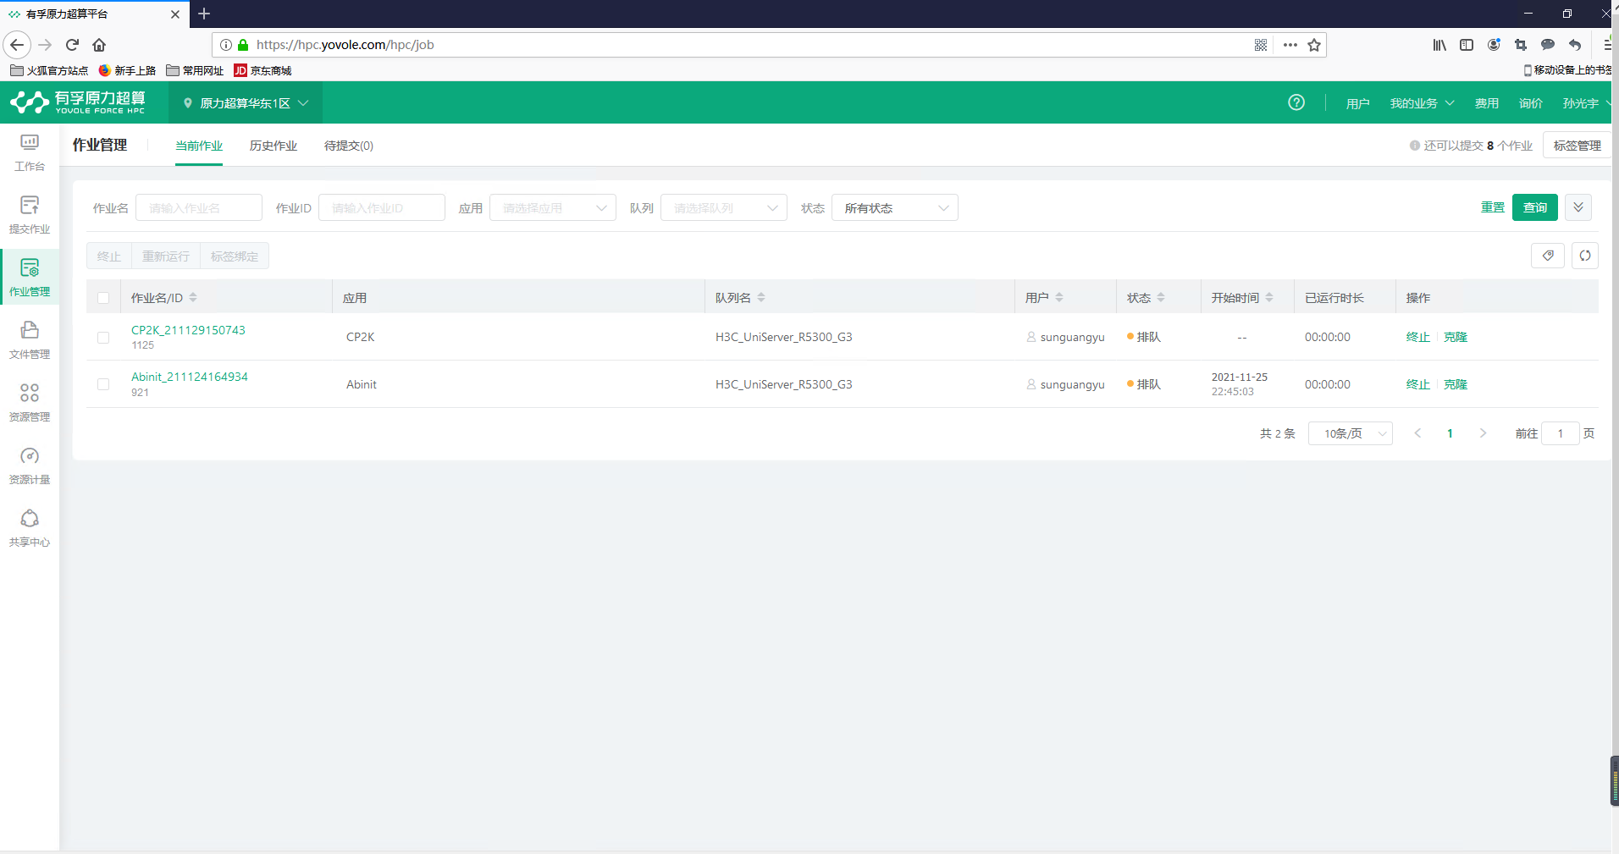Open 标签管理 button
This screenshot has width=1619, height=854.
(x=1577, y=146)
